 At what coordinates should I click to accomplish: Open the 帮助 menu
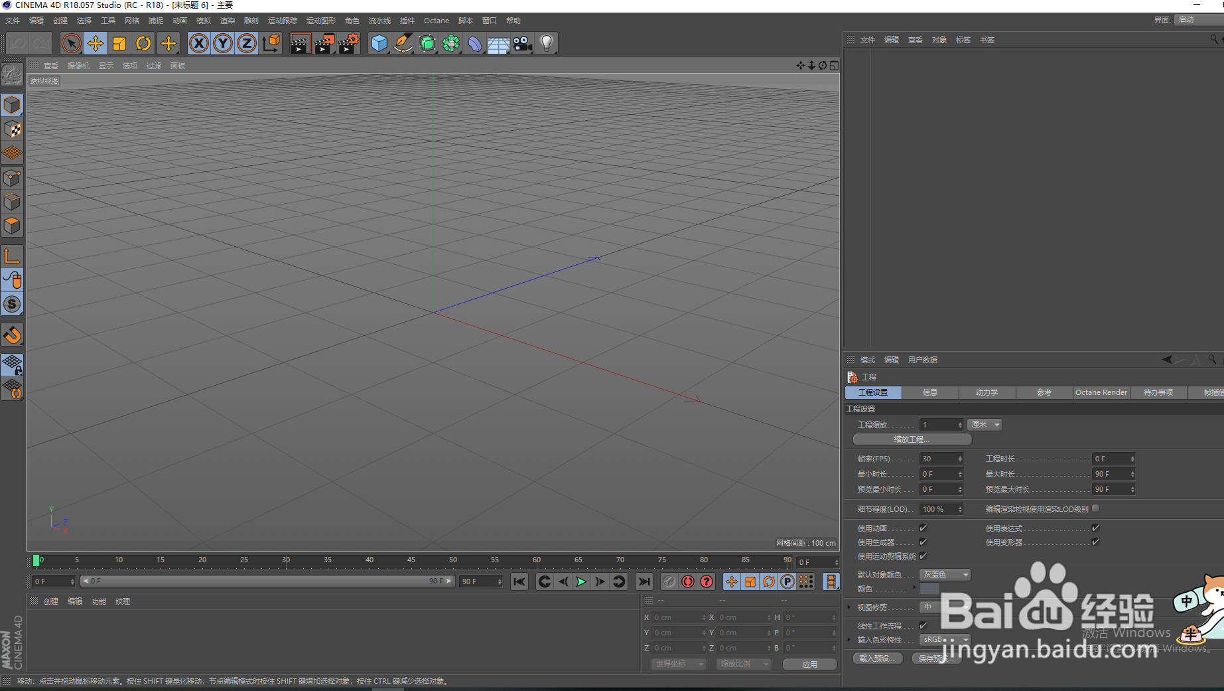[x=513, y=21]
